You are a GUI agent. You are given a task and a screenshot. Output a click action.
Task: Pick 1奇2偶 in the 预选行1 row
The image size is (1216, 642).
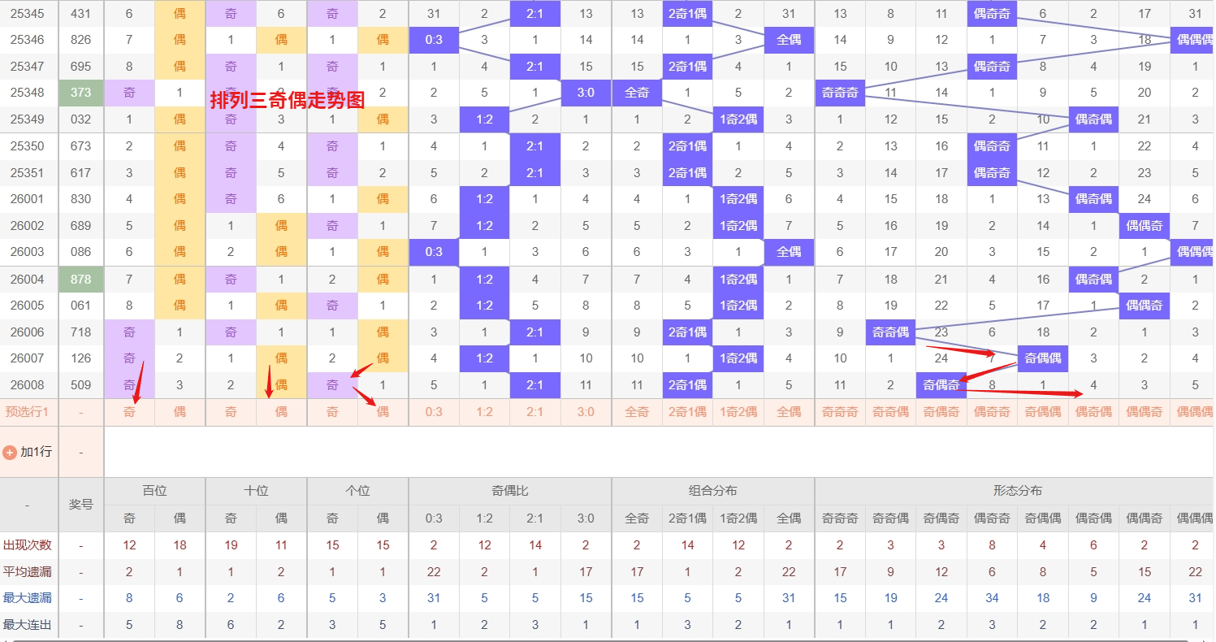(738, 412)
